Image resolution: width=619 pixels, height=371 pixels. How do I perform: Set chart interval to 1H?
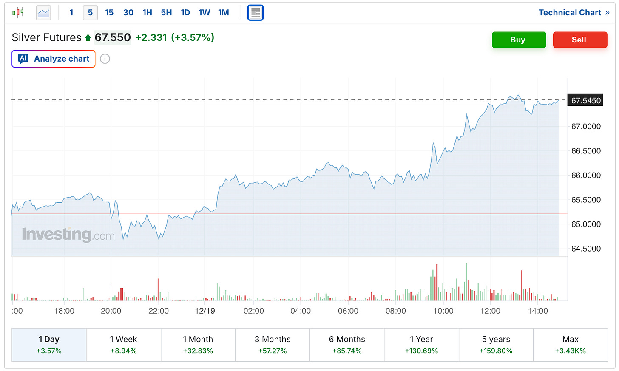pyautogui.click(x=147, y=13)
